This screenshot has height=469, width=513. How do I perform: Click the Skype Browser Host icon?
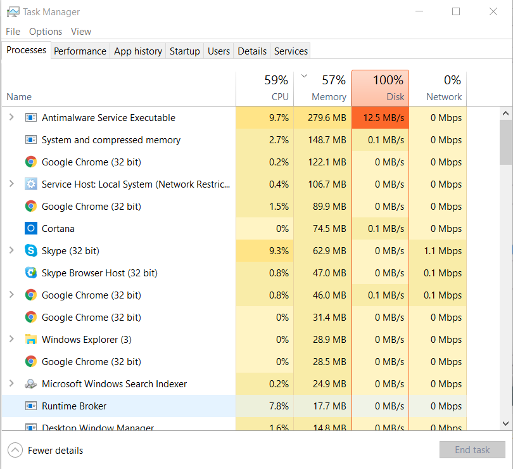[31, 273]
